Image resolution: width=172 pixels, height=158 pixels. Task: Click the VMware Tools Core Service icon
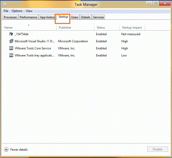[x=11, y=48]
